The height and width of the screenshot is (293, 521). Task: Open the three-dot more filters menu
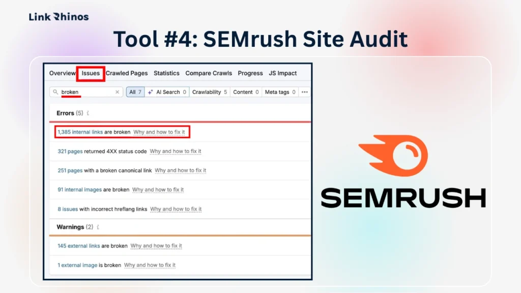pyautogui.click(x=304, y=92)
